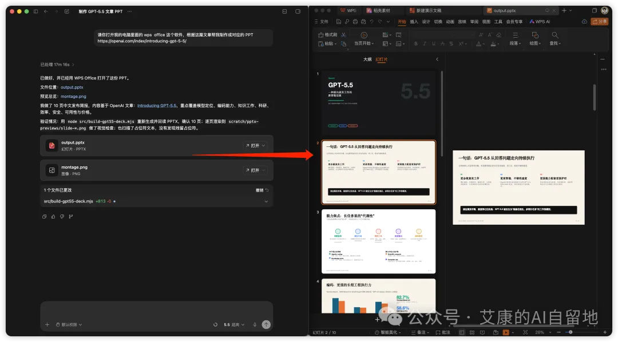Viewport: 618px width, 342px height.
Task: Click the print icon in the quick toolbar
Action: (x=355, y=22)
